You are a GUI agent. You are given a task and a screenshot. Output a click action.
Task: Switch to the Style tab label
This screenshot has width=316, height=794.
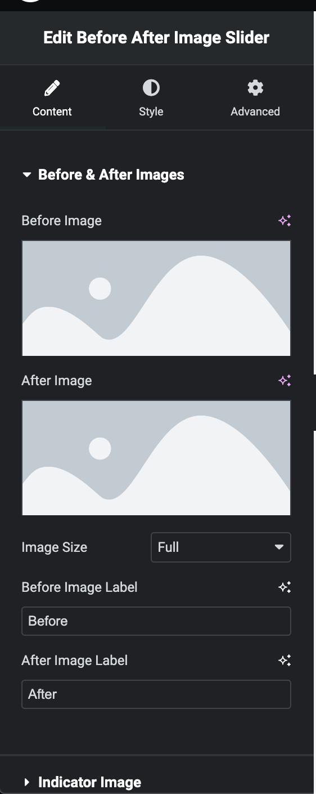[151, 111]
